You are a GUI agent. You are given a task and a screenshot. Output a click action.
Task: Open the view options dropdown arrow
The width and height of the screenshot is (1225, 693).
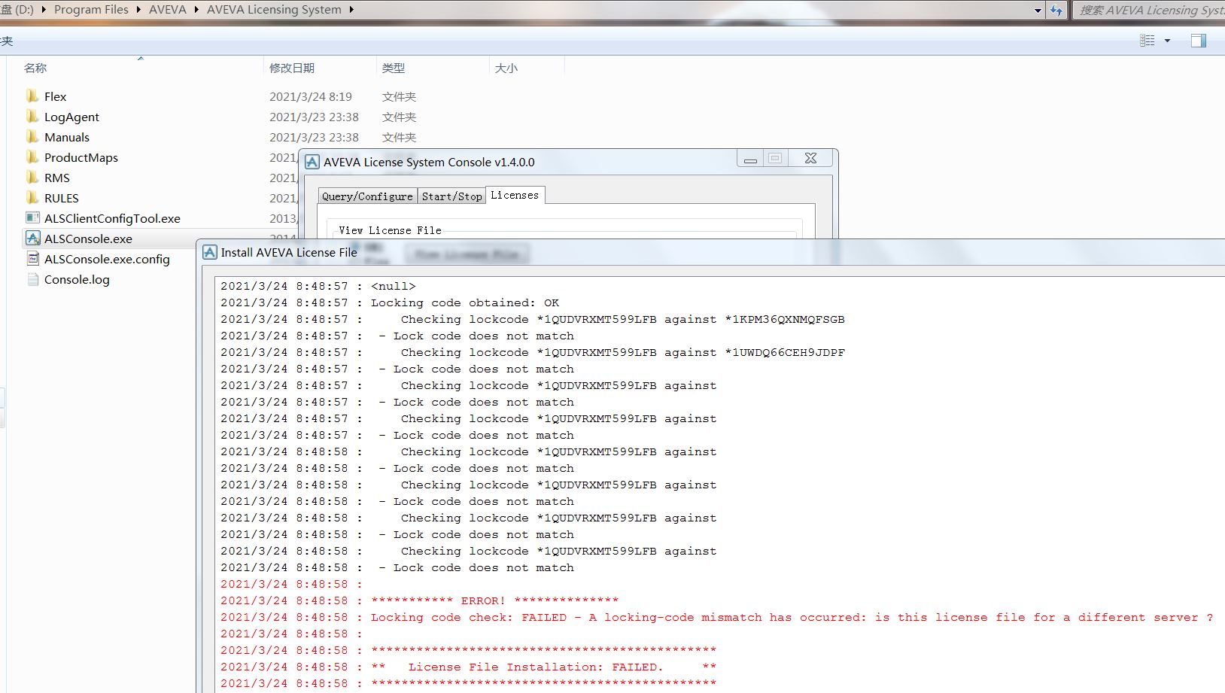pyautogui.click(x=1167, y=41)
